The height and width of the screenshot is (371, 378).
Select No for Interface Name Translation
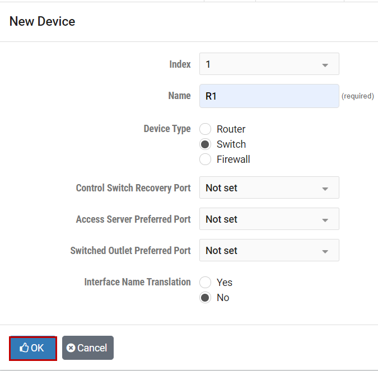(206, 298)
